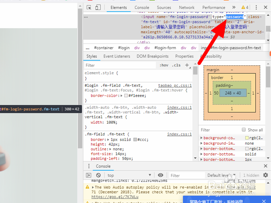Expand the border-color shorthand triangle

tap(121, 95)
